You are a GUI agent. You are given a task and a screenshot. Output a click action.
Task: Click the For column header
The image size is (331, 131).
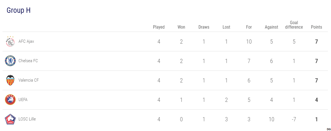pyautogui.click(x=249, y=27)
